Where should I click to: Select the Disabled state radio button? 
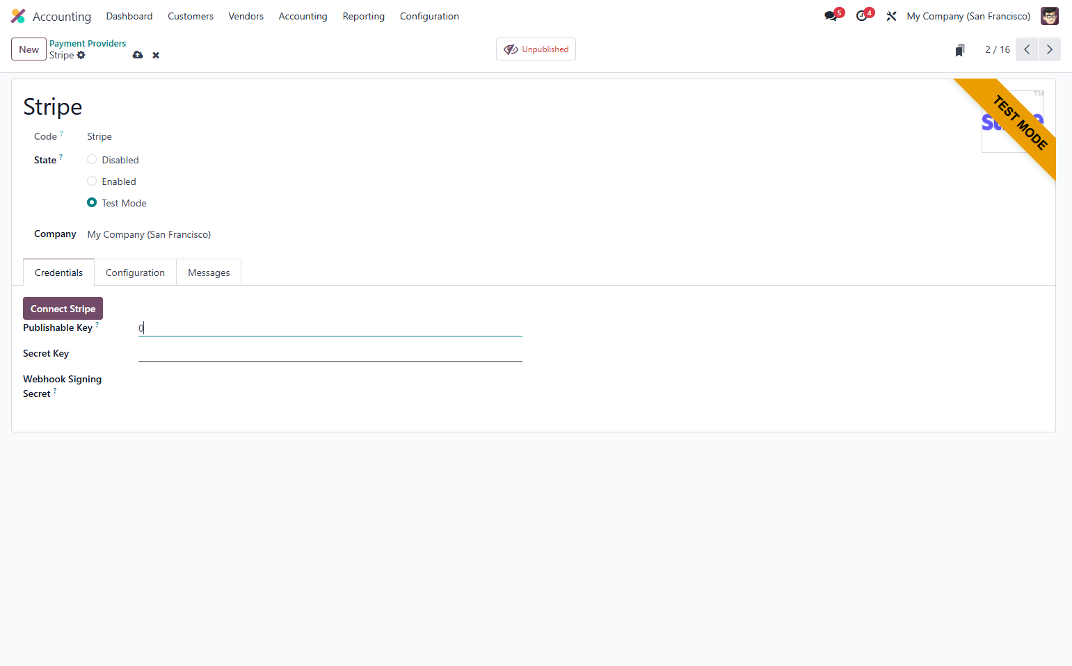[x=92, y=159]
